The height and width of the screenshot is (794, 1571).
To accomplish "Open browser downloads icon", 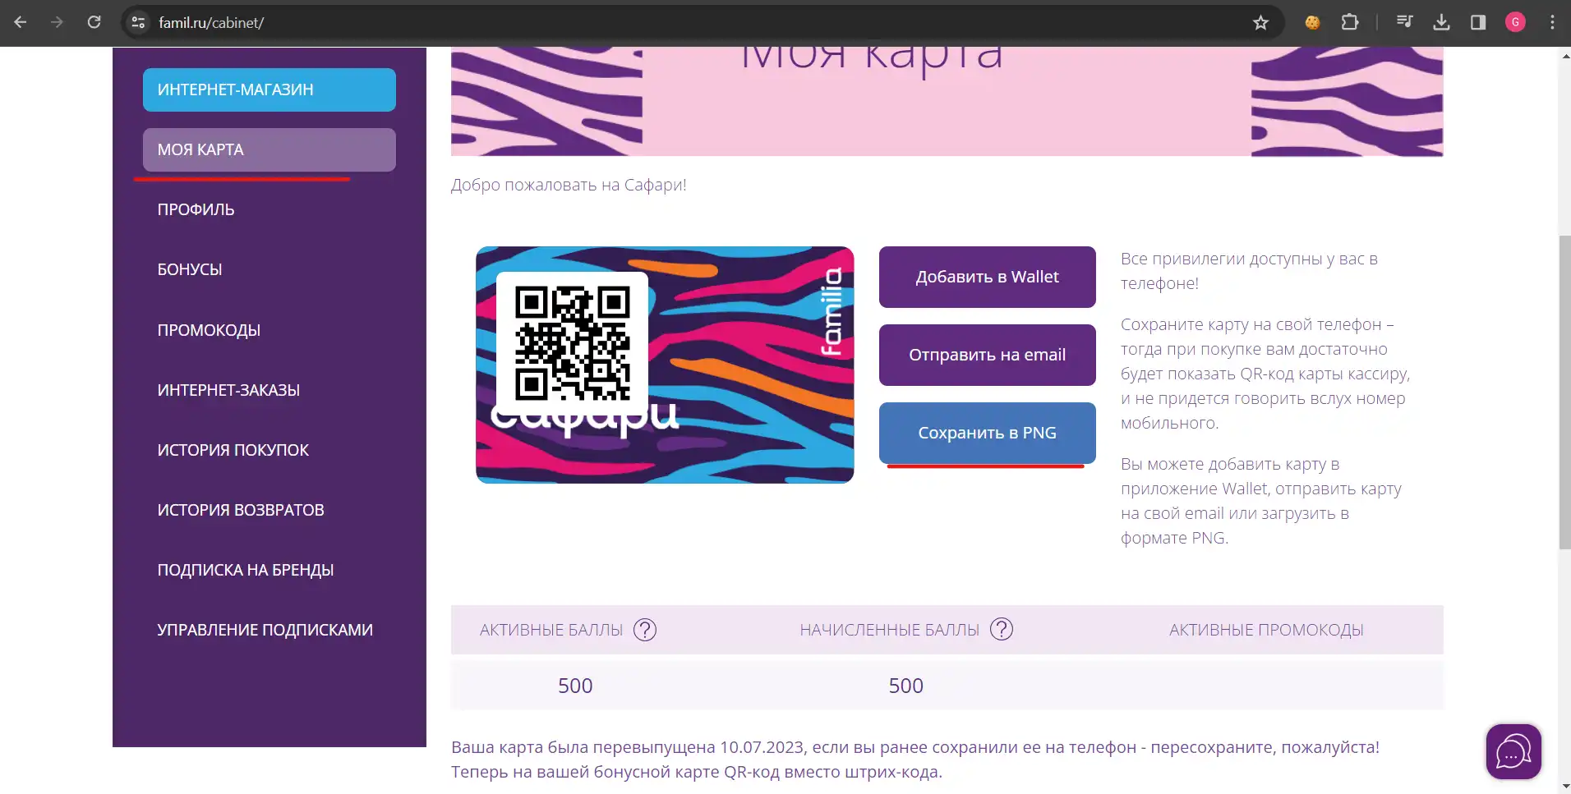I will 1441,22.
